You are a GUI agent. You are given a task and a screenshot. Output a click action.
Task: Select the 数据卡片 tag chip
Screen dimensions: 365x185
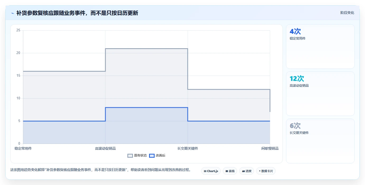[266, 171]
